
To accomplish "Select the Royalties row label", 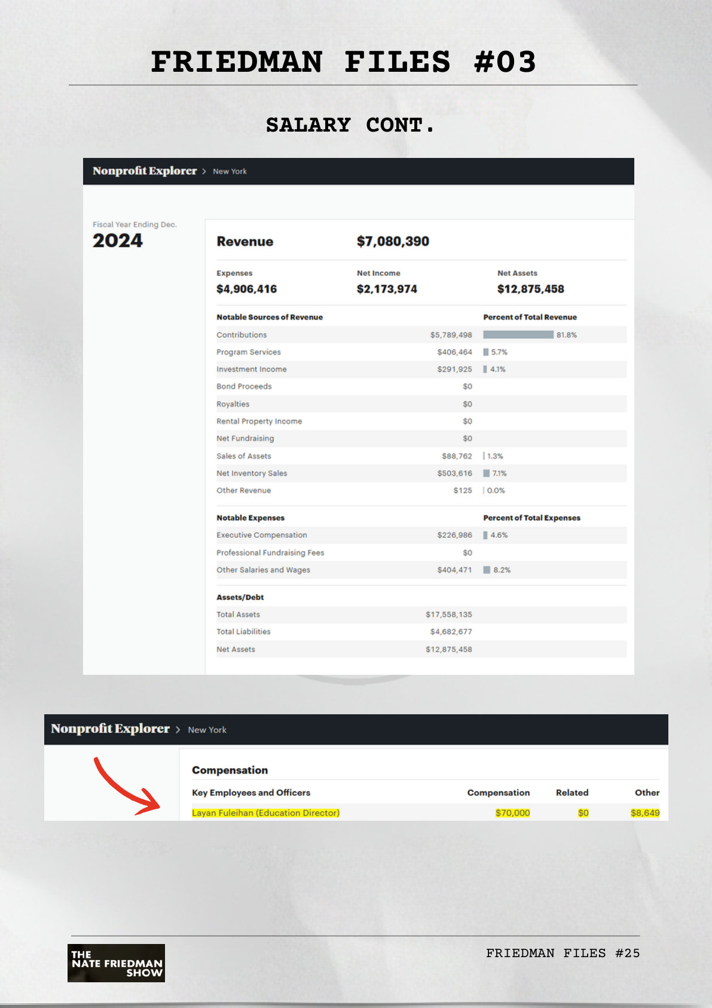I will click(233, 404).
